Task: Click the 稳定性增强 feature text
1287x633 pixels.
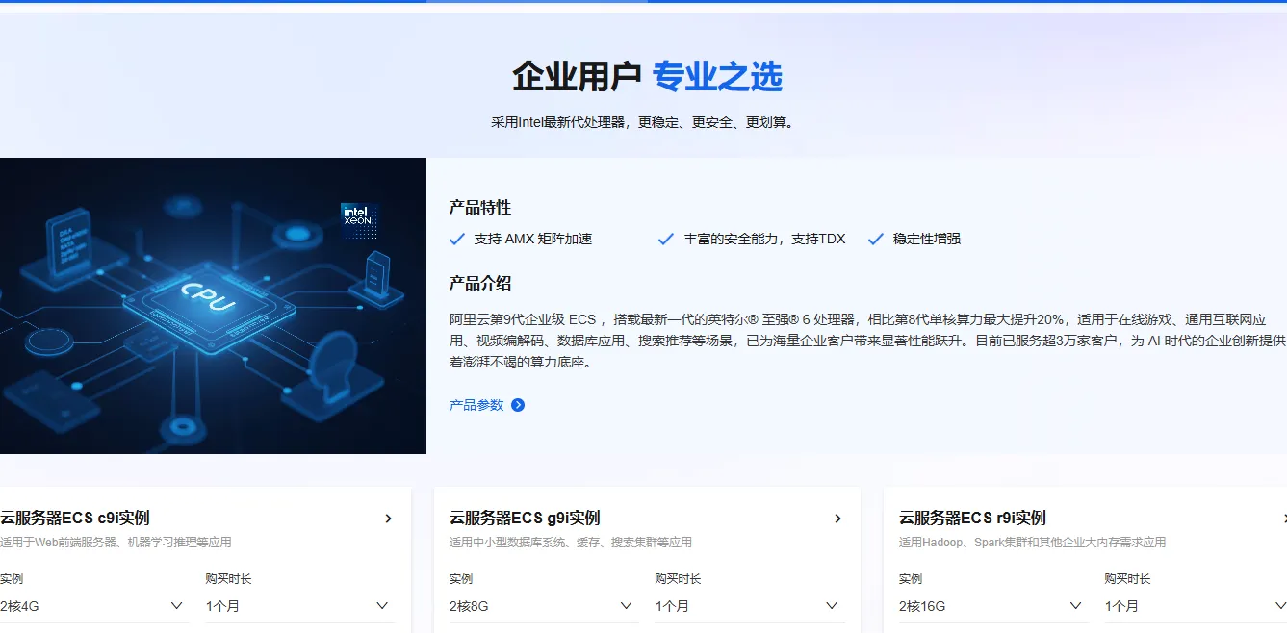Action: coord(927,239)
